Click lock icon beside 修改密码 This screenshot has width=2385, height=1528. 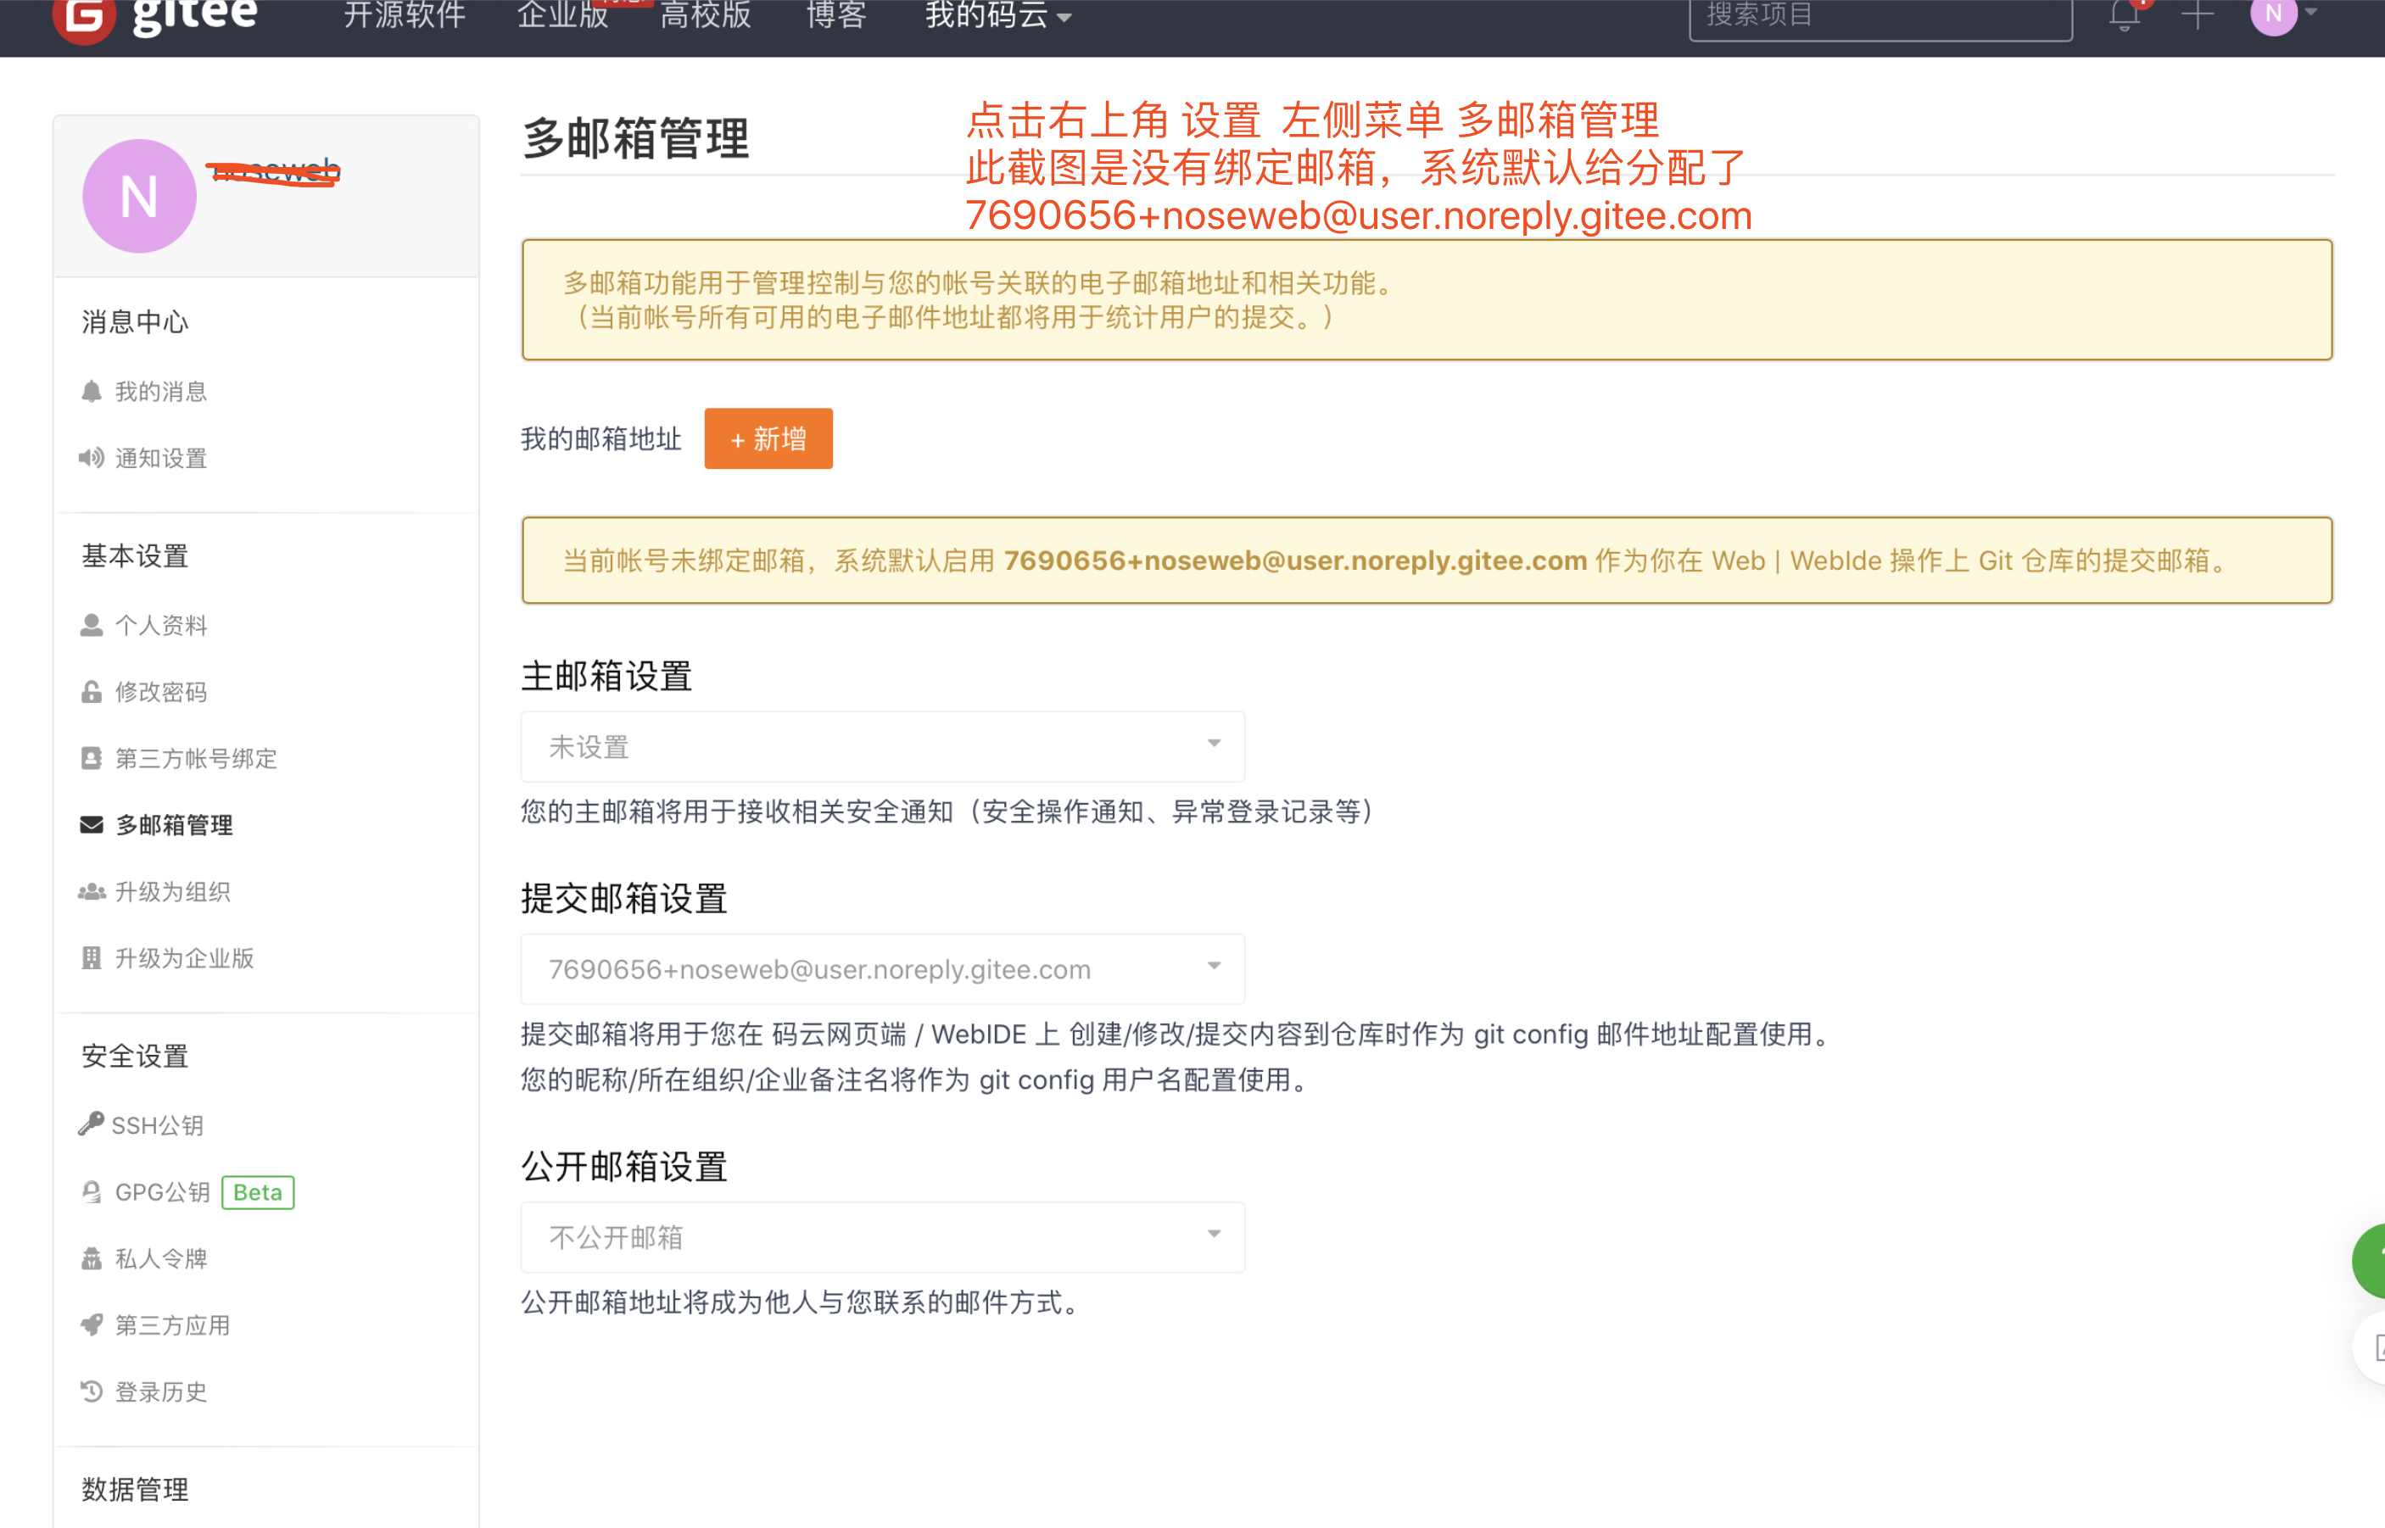coord(92,692)
